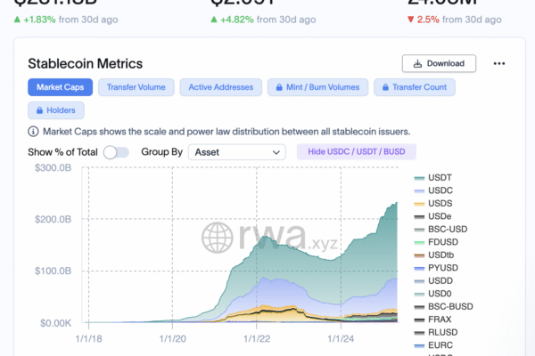Toggle Show % of Total switch

[x=116, y=152]
